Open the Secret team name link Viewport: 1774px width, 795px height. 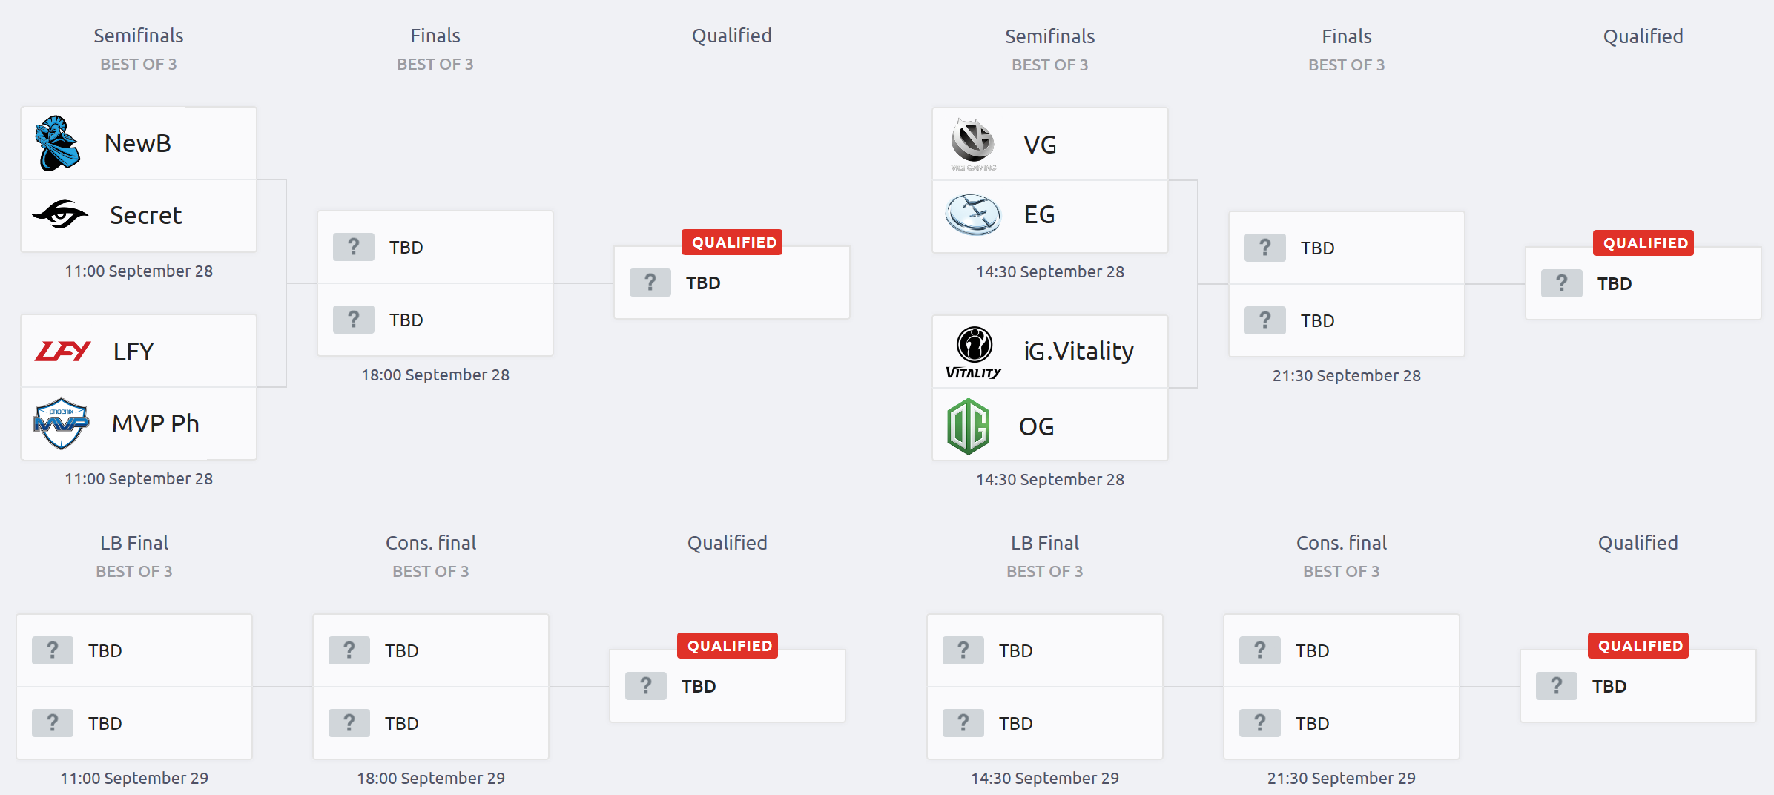click(145, 215)
